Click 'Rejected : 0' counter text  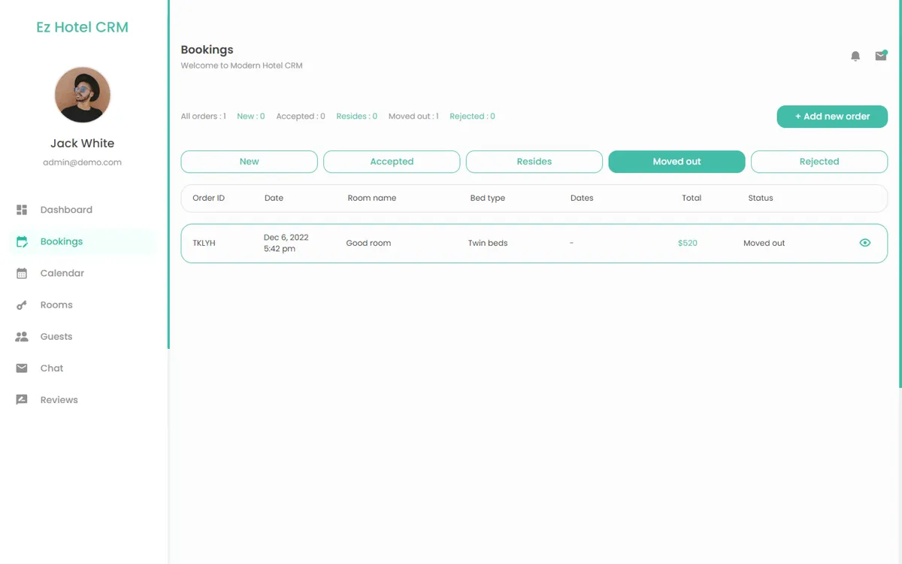tap(472, 117)
